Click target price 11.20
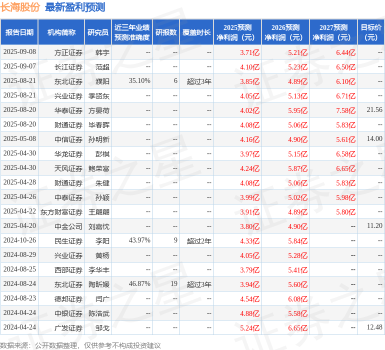The height and width of the screenshot is (350, 385). tap(374, 225)
